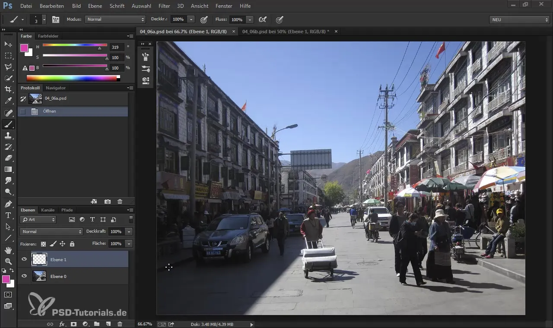Image resolution: width=553 pixels, height=328 pixels.
Task: Select the 04_06a.psd history snapshot
Action: tap(73, 98)
